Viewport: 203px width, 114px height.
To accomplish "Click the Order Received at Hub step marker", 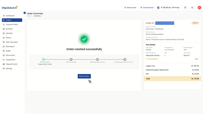I will point(97,59).
